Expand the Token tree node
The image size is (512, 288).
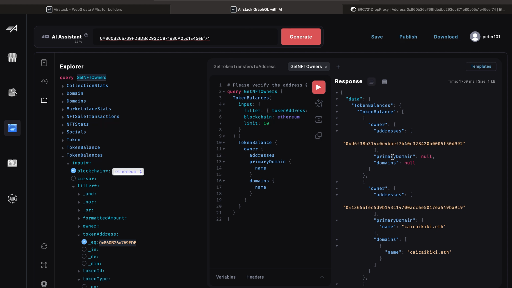pyautogui.click(x=63, y=140)
